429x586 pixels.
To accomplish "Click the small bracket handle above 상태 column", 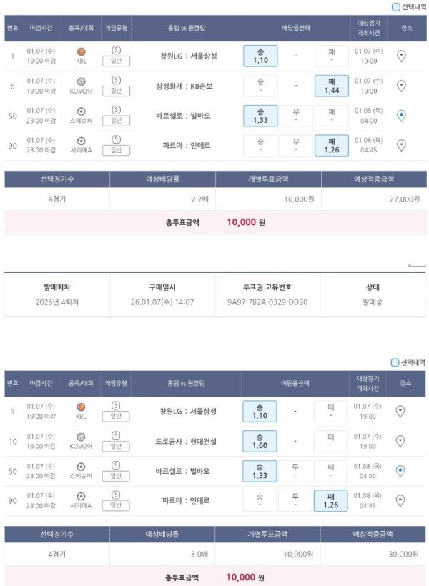I will [416, 266].
